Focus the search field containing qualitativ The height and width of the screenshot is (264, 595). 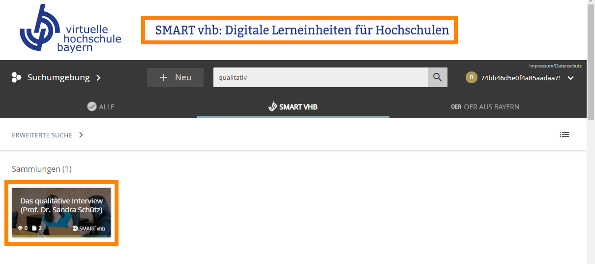coord(321,77)
